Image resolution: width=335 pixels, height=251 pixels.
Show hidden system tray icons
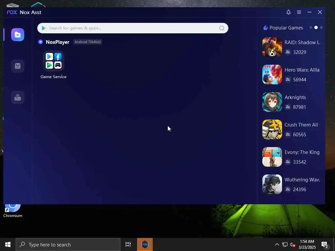coord(277,244)
